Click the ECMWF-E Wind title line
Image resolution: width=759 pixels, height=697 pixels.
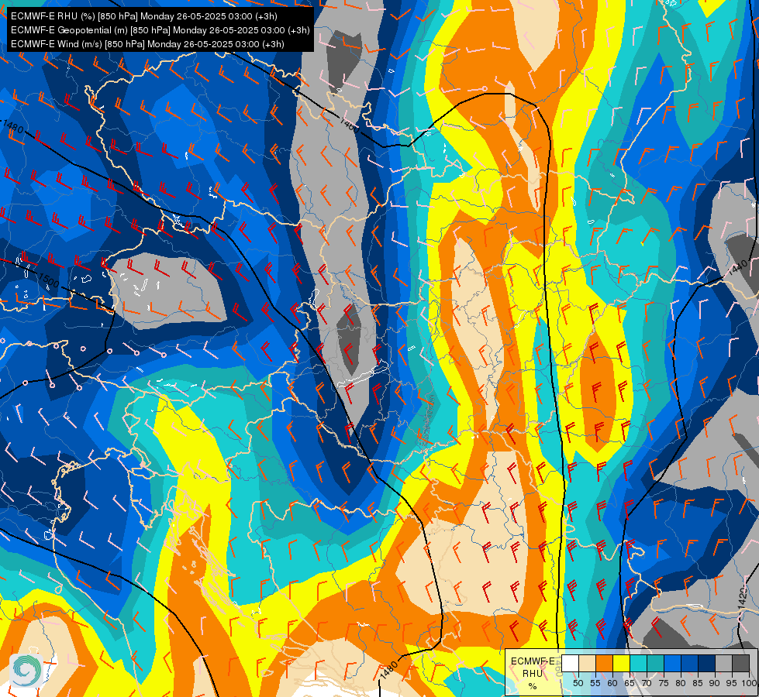[x=147, y=44]
